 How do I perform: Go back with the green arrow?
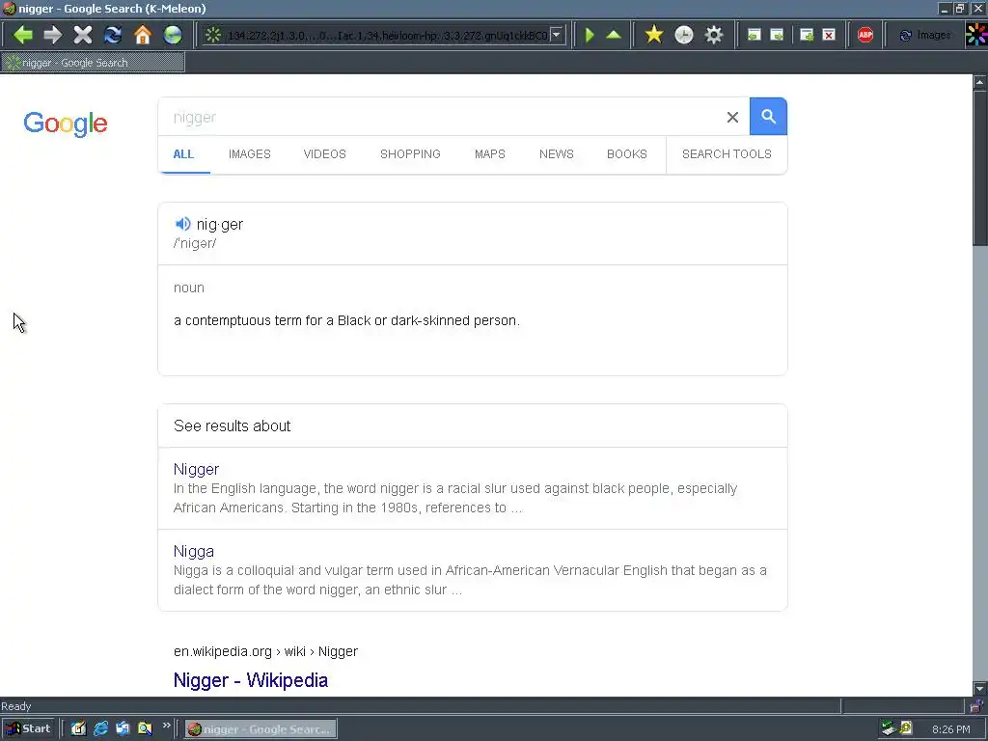point(23,35)
